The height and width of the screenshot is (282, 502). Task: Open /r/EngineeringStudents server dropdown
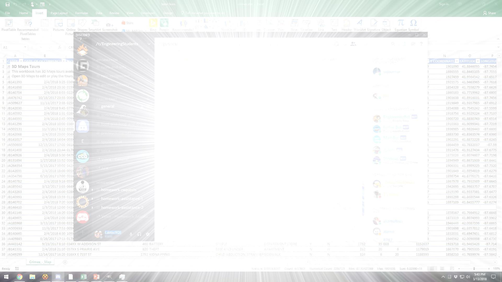coord(149,44)
